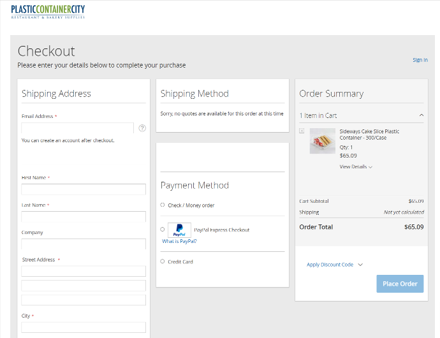440x338 pixels.
Task: Expand Apply Discount Code section
Action: [x=335, y=265]
